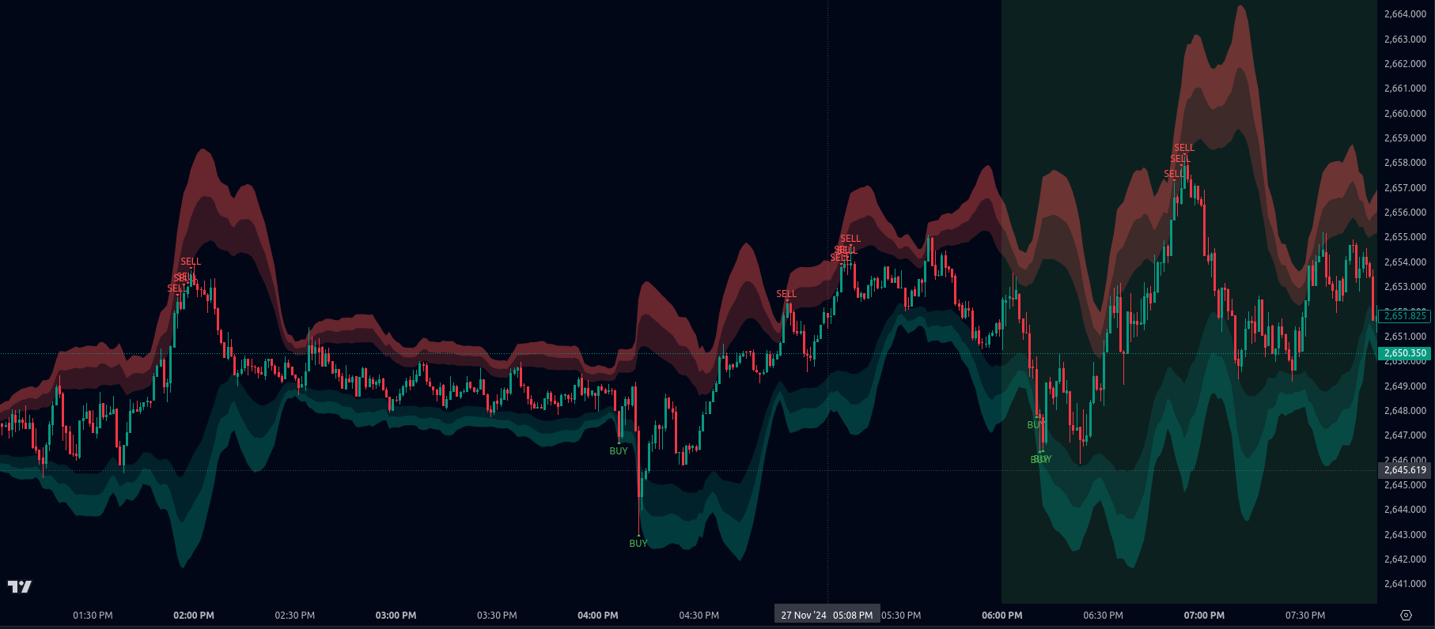Click the lone SELL label before 05:00 PM
The height and width of the screenshot is (629, 1435).
[786, 294]
